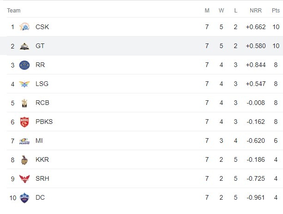Select the highlighted GT row points value
The width and height of the screenshot is (283, 214).
pos(276,46)
